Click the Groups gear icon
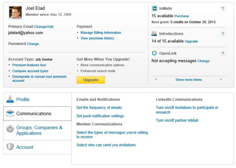 pos(10,129)
